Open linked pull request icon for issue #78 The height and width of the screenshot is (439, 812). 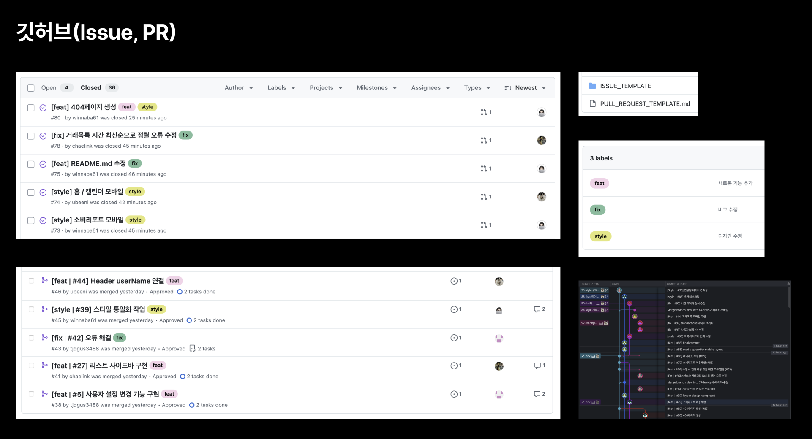[x=484, y=141]
